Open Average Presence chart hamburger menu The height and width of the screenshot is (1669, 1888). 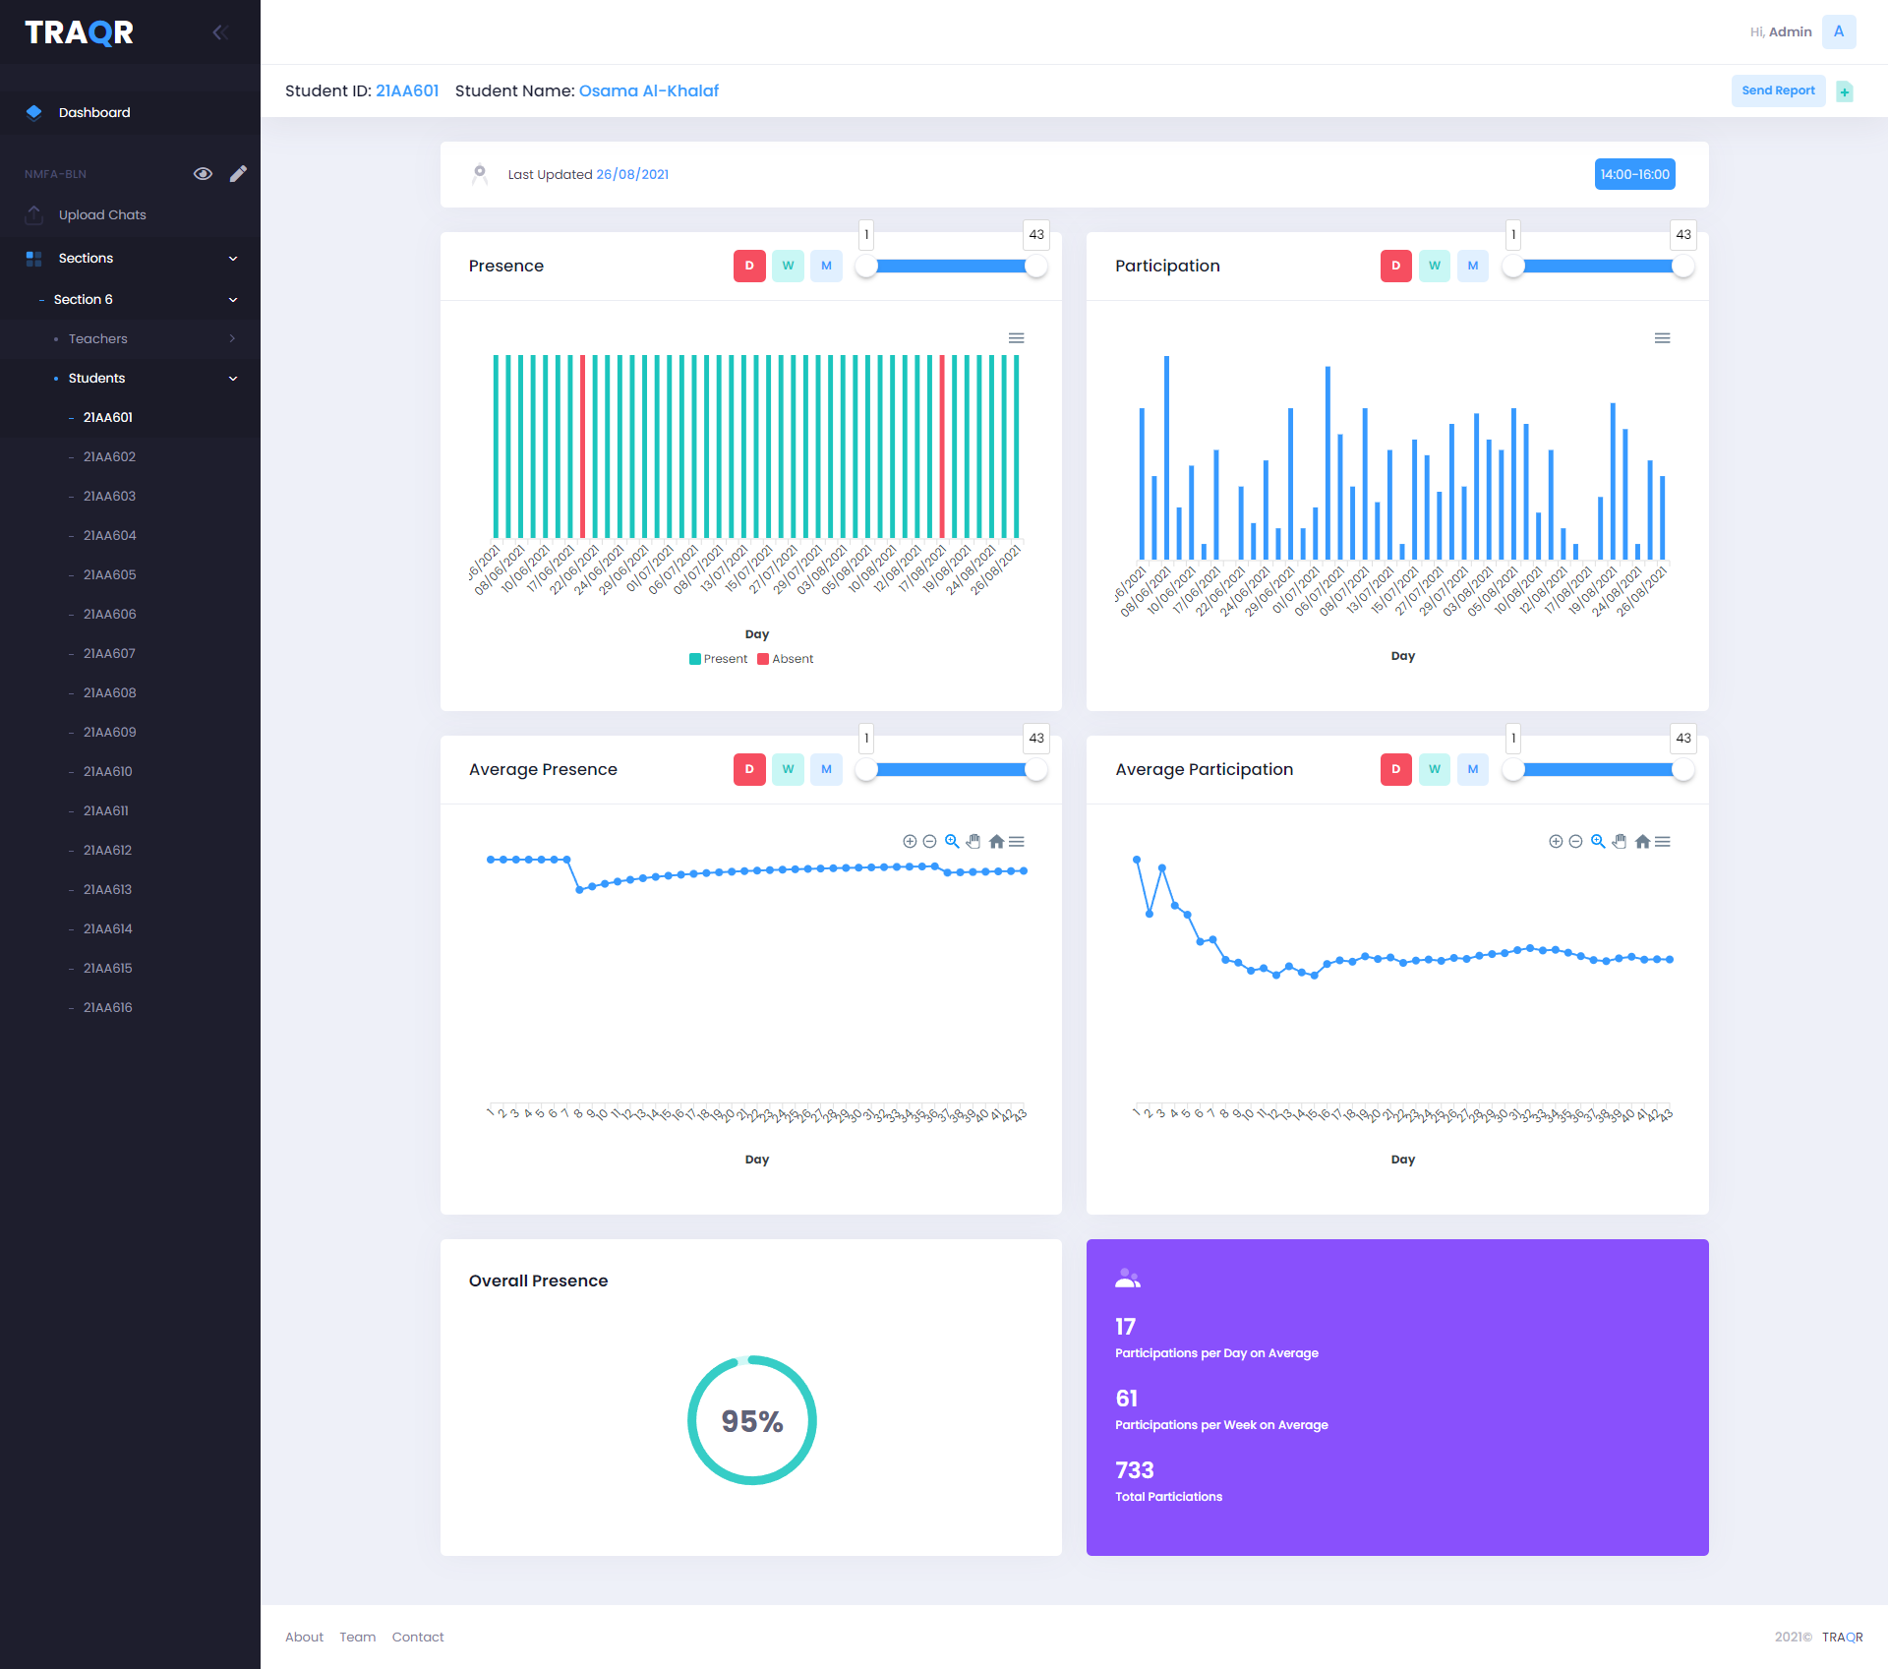tap(1017, 842)
